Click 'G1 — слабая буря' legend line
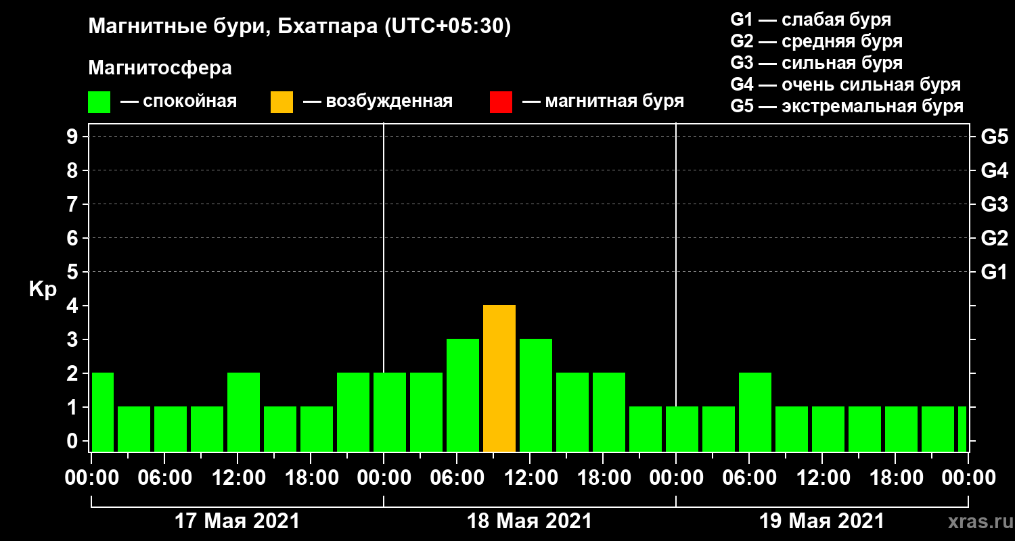Screen dimensions: 1015x541 pos(811,19)
